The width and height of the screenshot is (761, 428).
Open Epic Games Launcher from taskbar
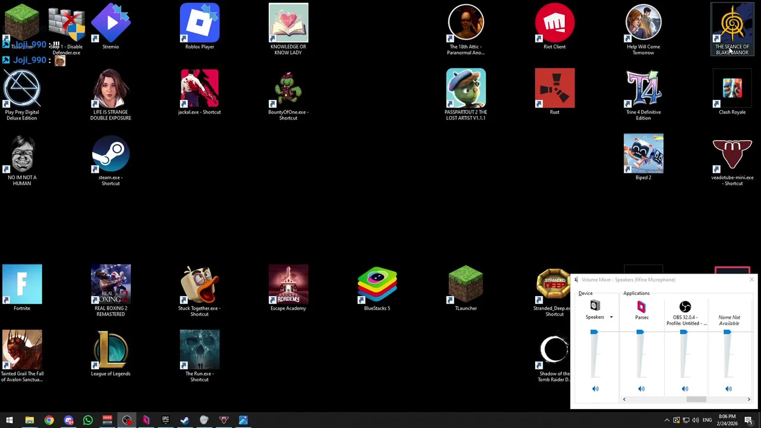click(165, 420)
